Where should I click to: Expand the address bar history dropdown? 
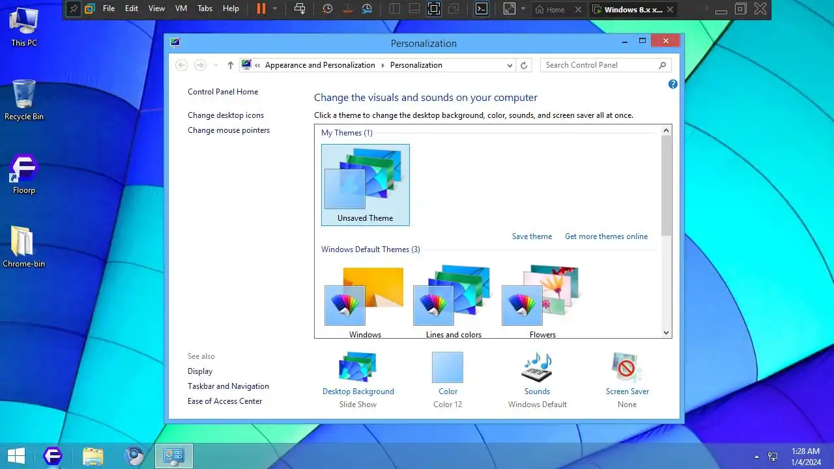(x=510, y=65)
